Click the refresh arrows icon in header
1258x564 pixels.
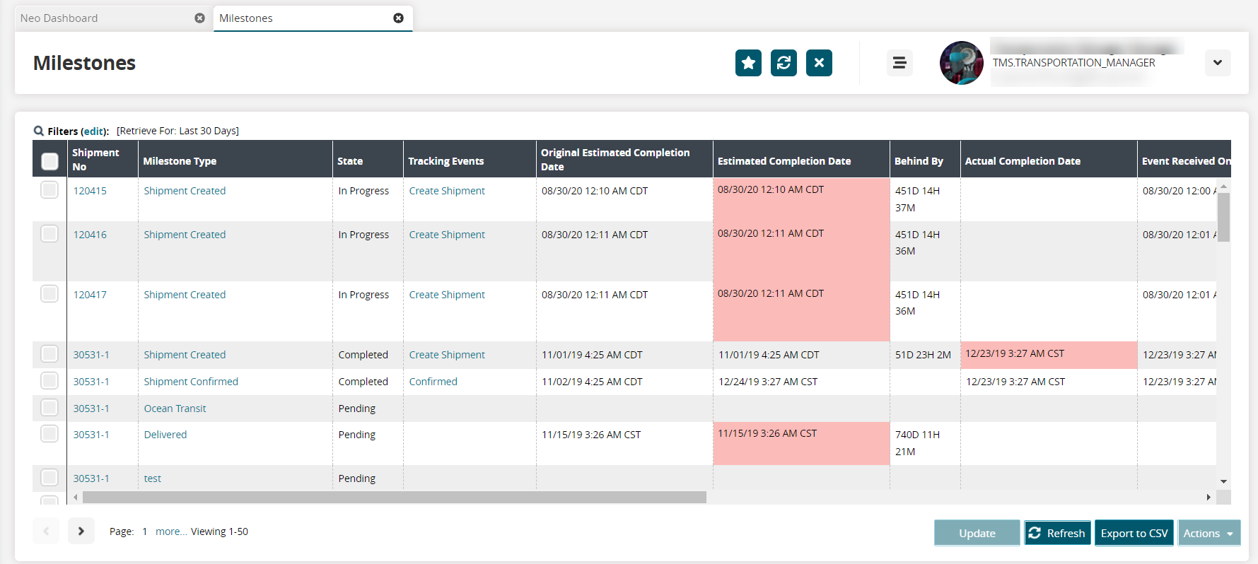pyautogui.click(x=784, y=63)
